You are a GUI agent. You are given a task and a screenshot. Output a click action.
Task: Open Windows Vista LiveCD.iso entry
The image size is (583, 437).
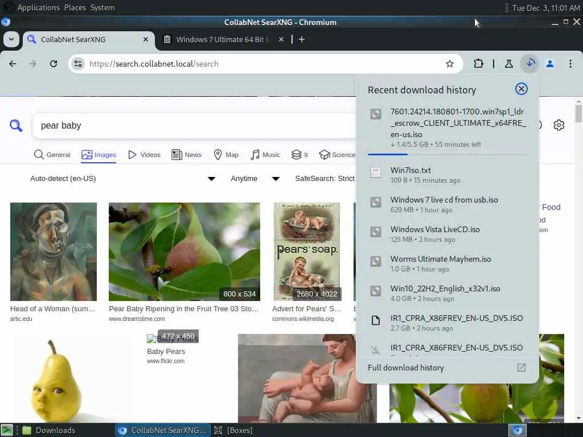coord(447,234)
